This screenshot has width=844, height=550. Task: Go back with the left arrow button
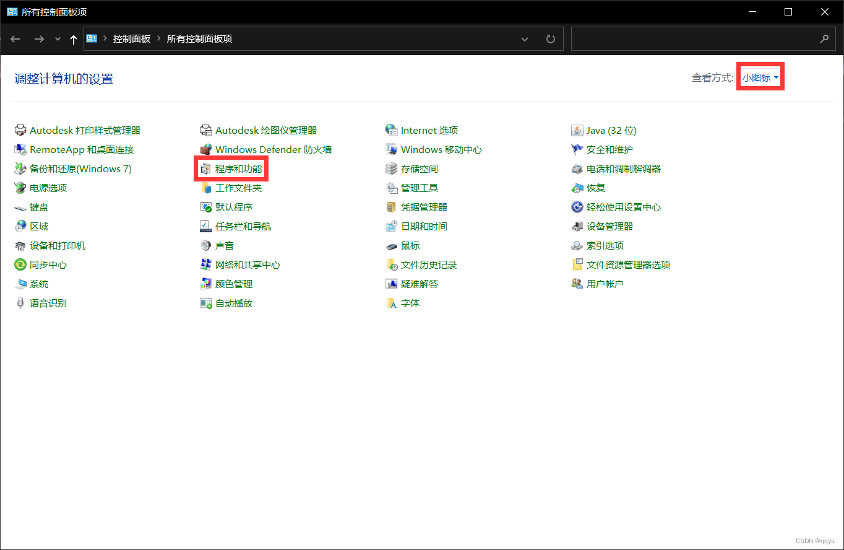click(x=15, y=39)
